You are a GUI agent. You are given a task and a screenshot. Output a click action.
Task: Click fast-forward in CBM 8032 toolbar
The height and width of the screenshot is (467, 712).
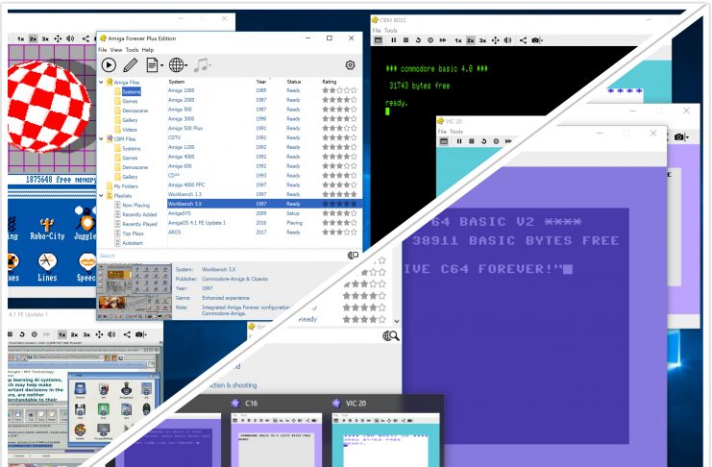pyautogui.click(x=443, y=40)
